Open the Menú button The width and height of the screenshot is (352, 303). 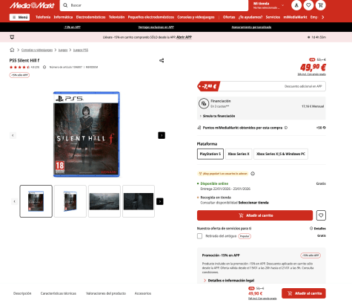(x=19, y=17)
